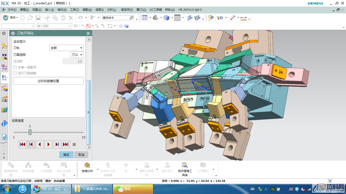
Task: Toggle display tool contact checkbox (显示刀具接触)
Action: pos(15,73)
